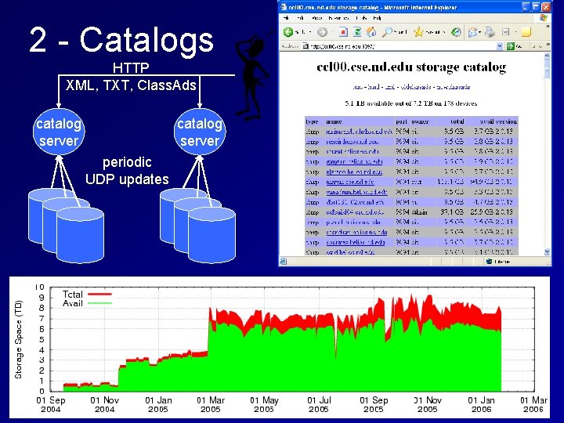
Task: Click the Favorites text label in the toolbar
Action: pos(432,32)
